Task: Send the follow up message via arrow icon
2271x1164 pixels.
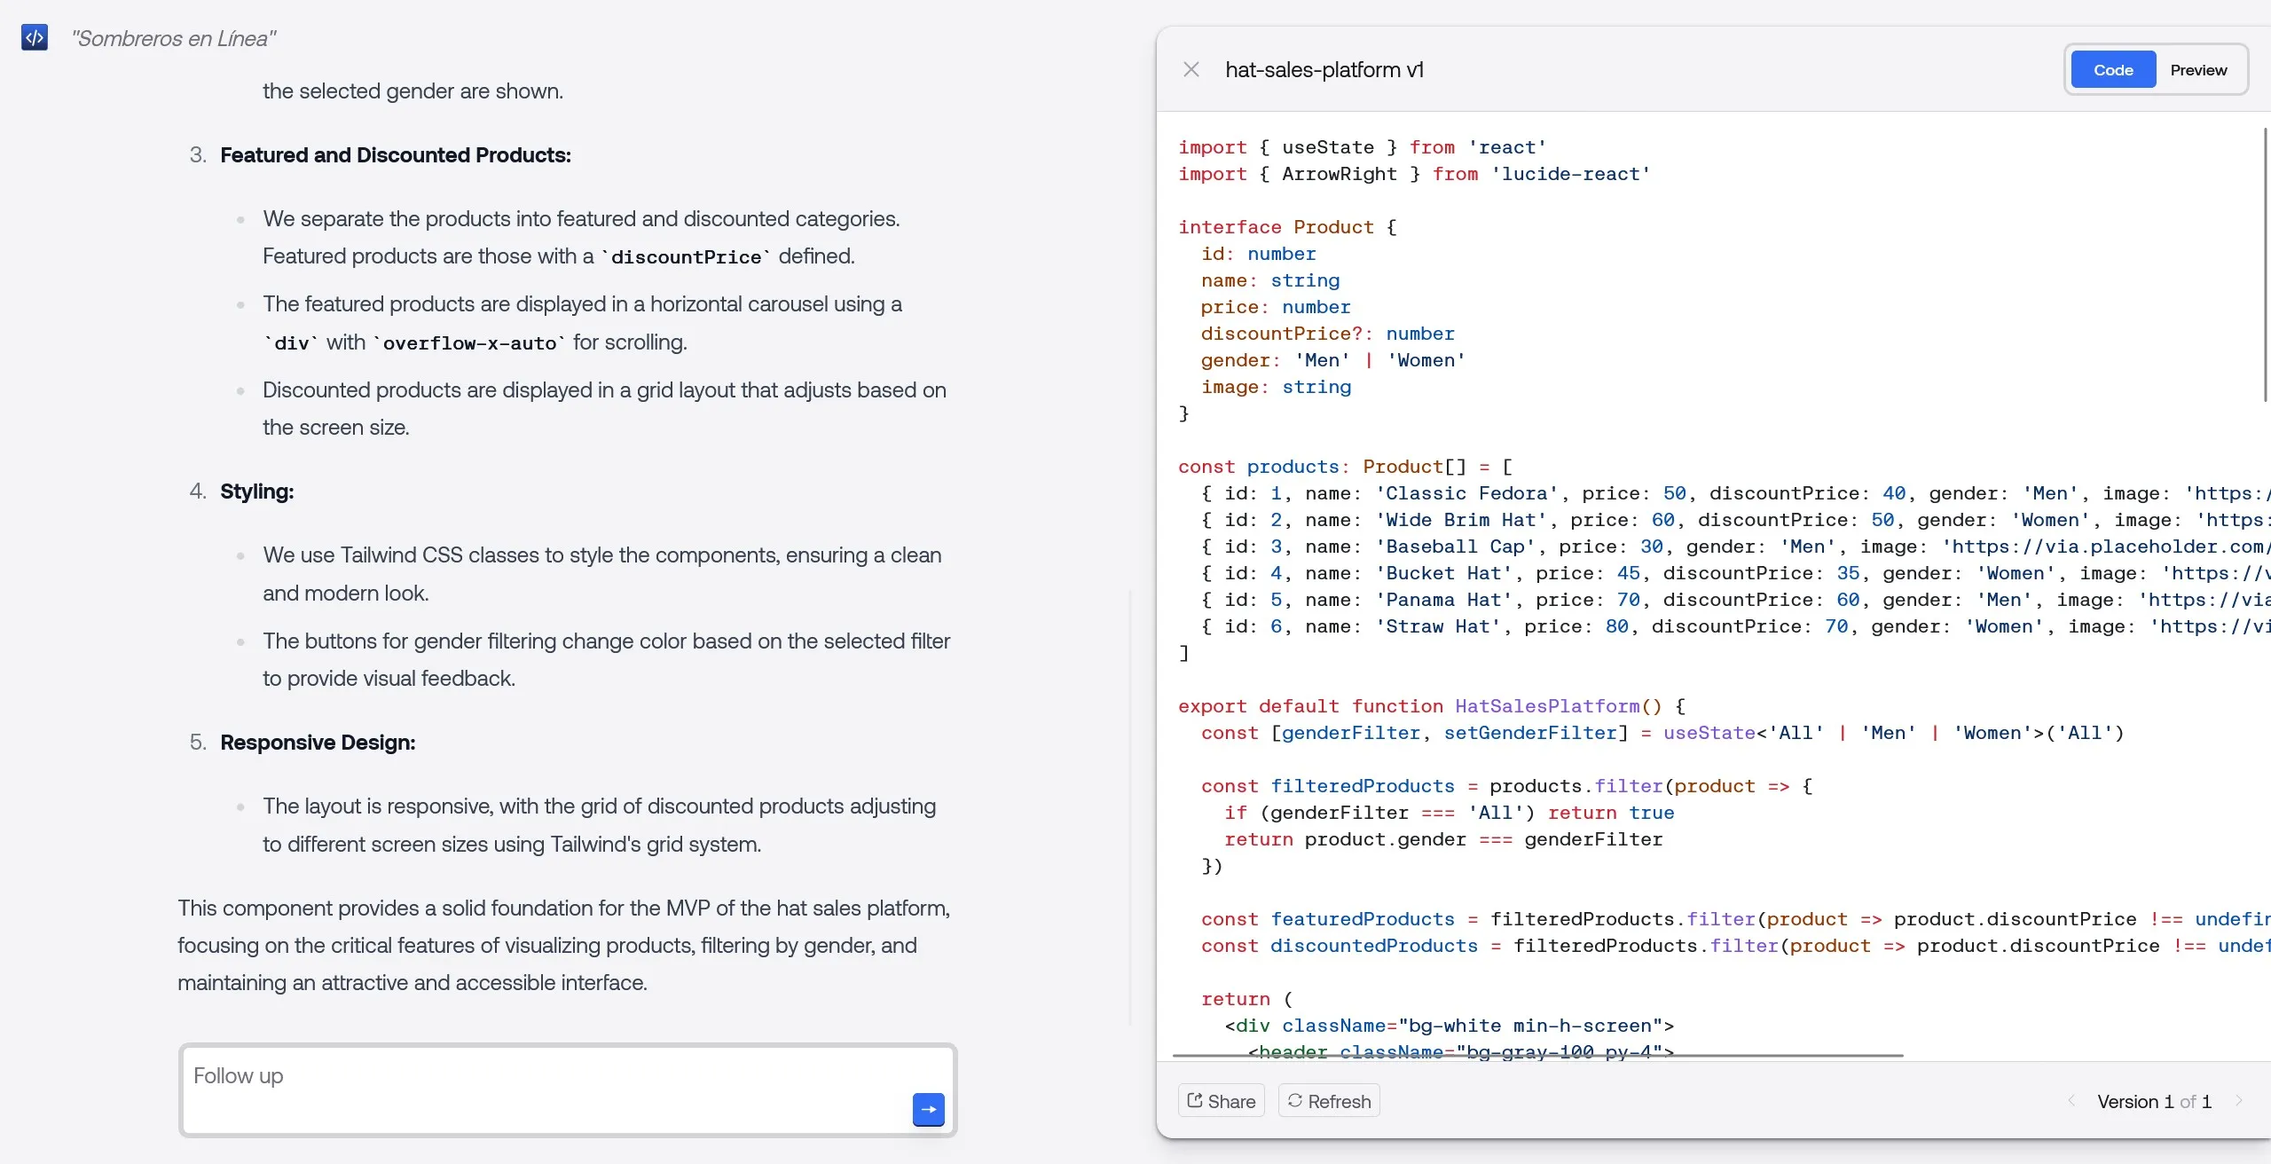Action: pos(927,1109)
